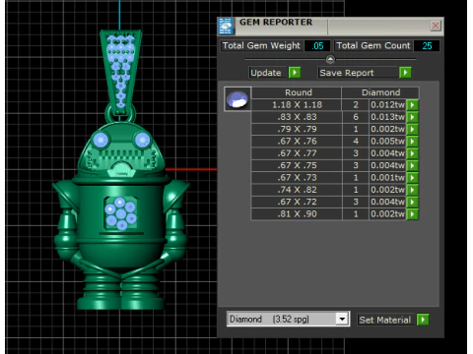The image size is (473, 354).
Task: Click the robot's right eye gem in viewport
Action: click(142, 140)
